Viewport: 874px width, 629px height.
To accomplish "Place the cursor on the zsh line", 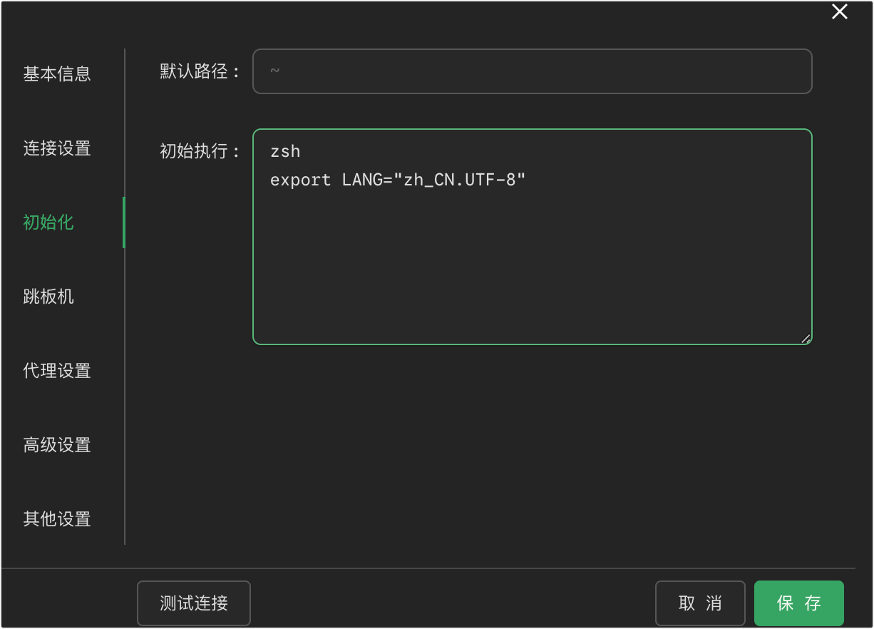I will (x=285, y=151).
